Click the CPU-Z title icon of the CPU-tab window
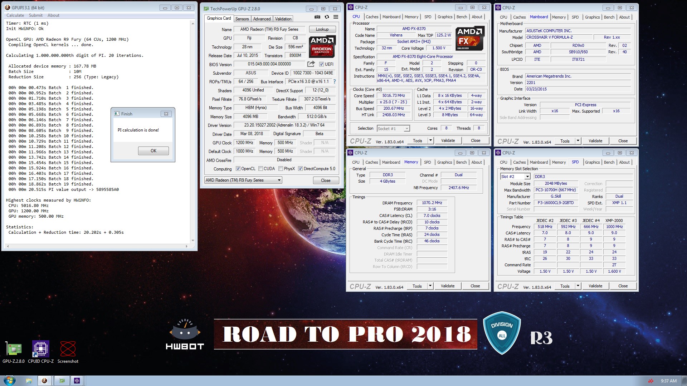Screen dimensions: 687x386 (x=351, y=8)
